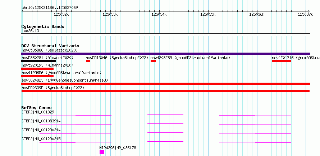Image resolution: width=320 pixels, height=156 pixels.
Task: Open the esv3624823 (1000GenomesConsortiumPhase3) label
Action: [65, 80]
